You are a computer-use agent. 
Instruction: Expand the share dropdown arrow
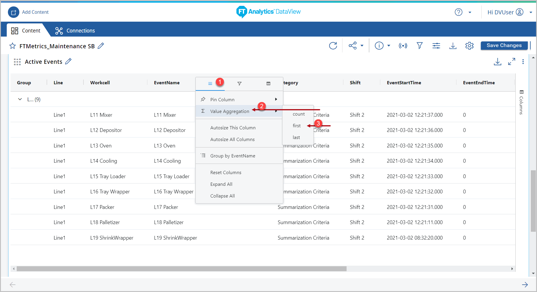[x=362, y=46]
